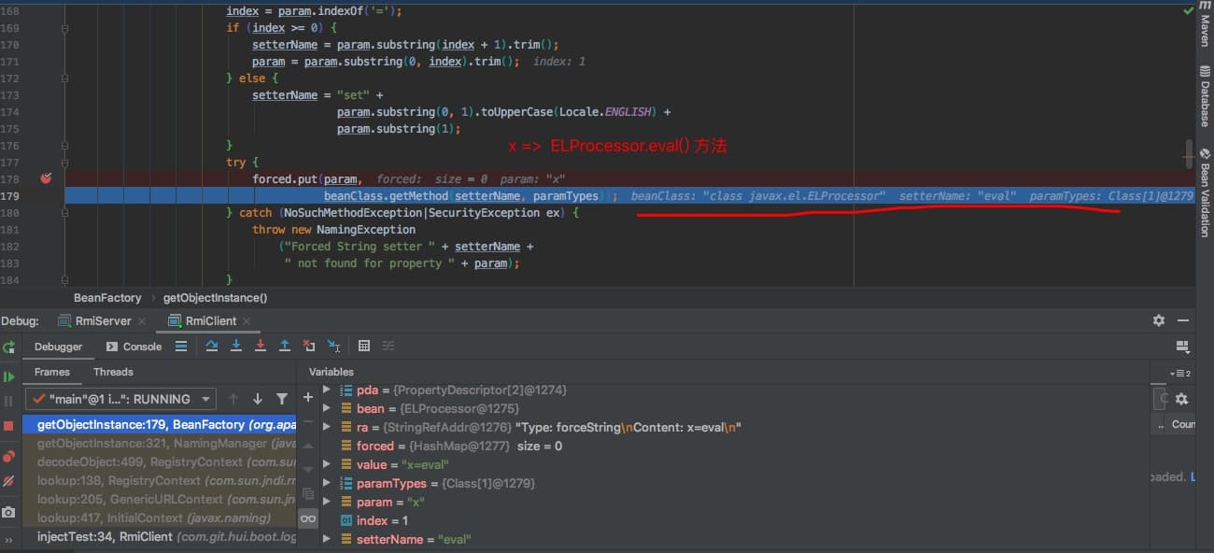
Task: Select injectTest:34 RmiClient stack frame
Action: (x=163, y=536)
